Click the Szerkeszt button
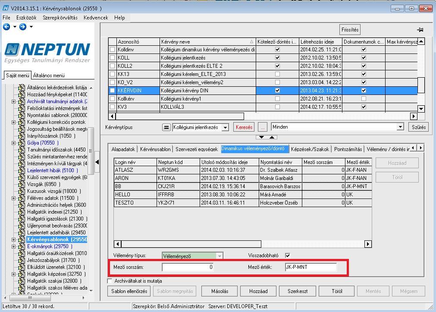Viewport: 436px width, 312px height. 298,291
